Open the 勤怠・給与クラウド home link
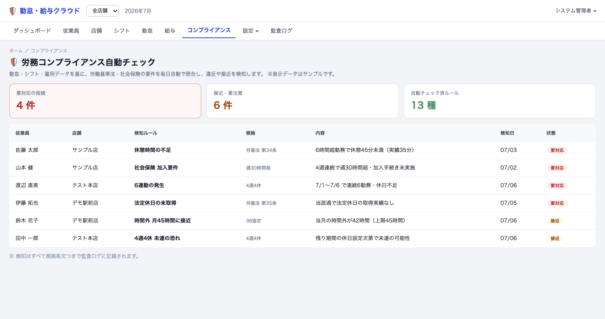 [50, 11]
